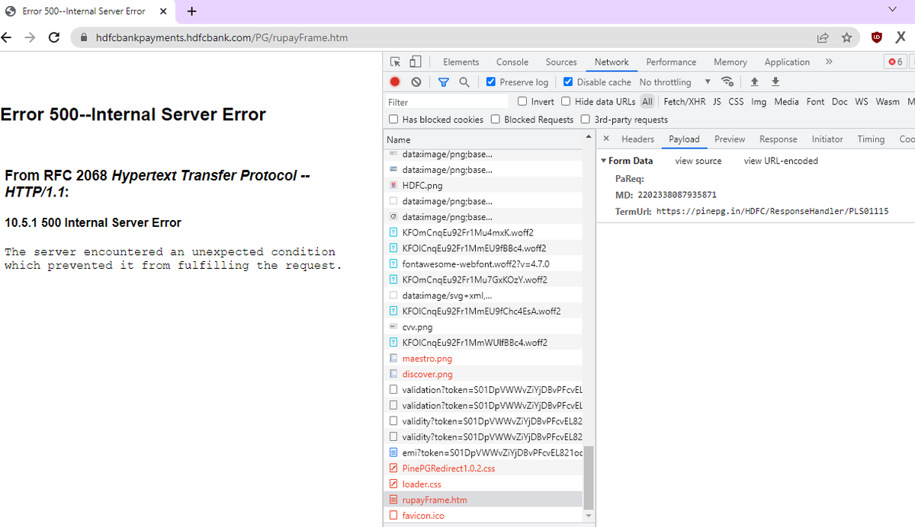This screenshot has height=527, width=915.
Task: Select rupayFrame.htm request
Action: [x=483, y=500]
